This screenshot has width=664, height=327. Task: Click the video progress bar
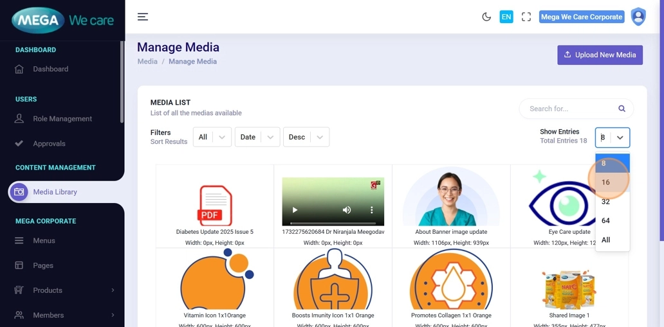point(333,223)
